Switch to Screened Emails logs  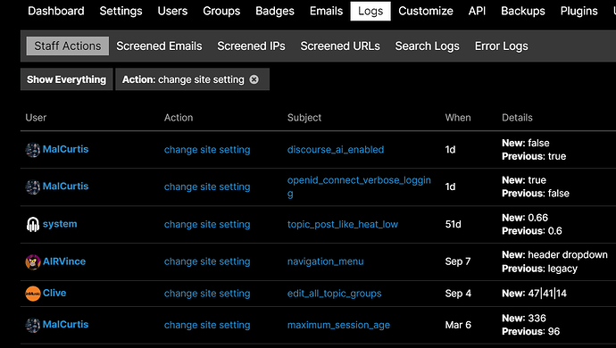pos(159,46)
